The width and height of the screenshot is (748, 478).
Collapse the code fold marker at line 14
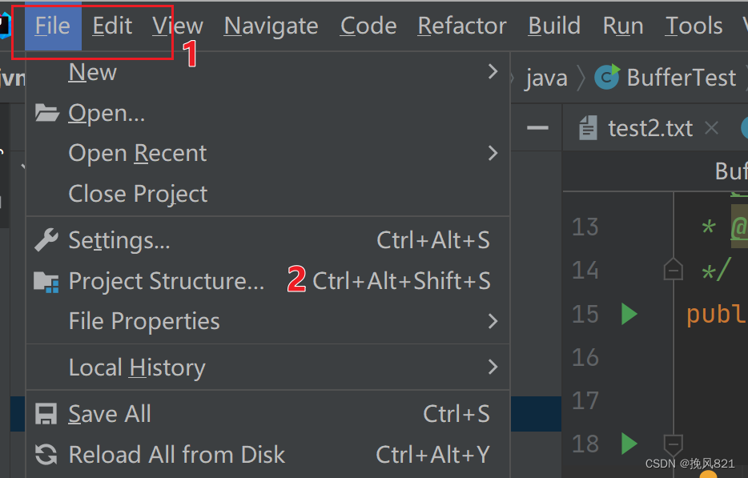point(674,270)
